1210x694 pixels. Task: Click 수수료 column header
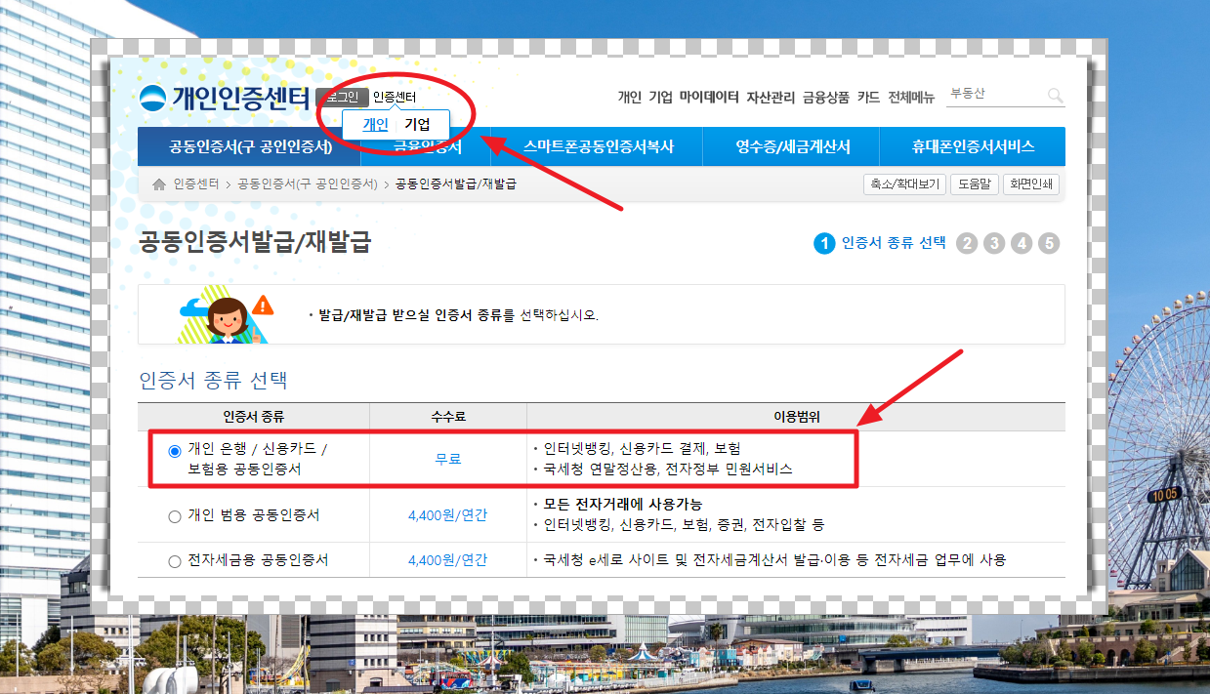coord(448,417)
